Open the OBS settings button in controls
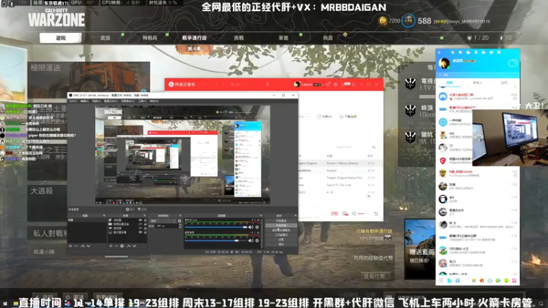The height and width of the screenshot is (308, 548). [x=281, y=240]
